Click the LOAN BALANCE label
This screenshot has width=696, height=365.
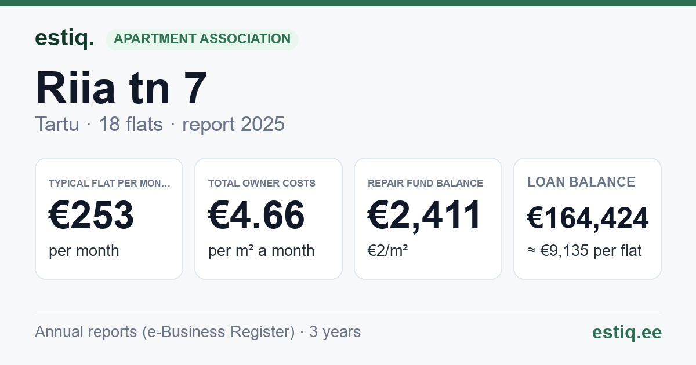point(581,182)
